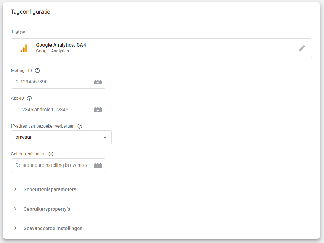
Task: Open help tooltip next to App-ID
Action: pyautogui.click(x=29, y=98)
